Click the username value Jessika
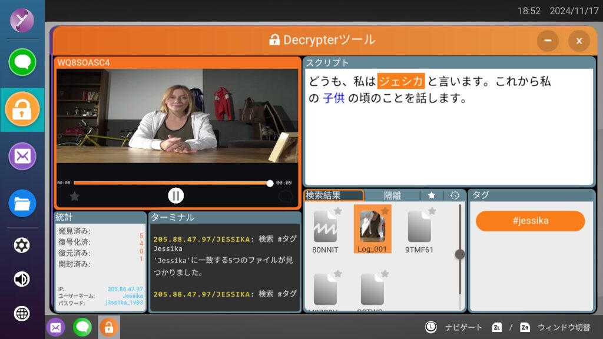 pos(132,296)
